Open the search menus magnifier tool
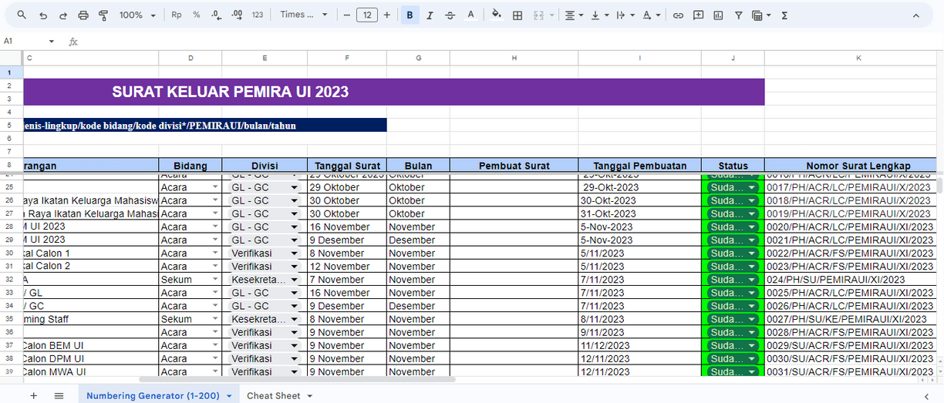Screen dimensions: 944x403 (22, 15)
